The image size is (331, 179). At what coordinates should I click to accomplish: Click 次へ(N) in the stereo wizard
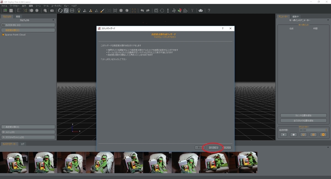coord(213,148)
